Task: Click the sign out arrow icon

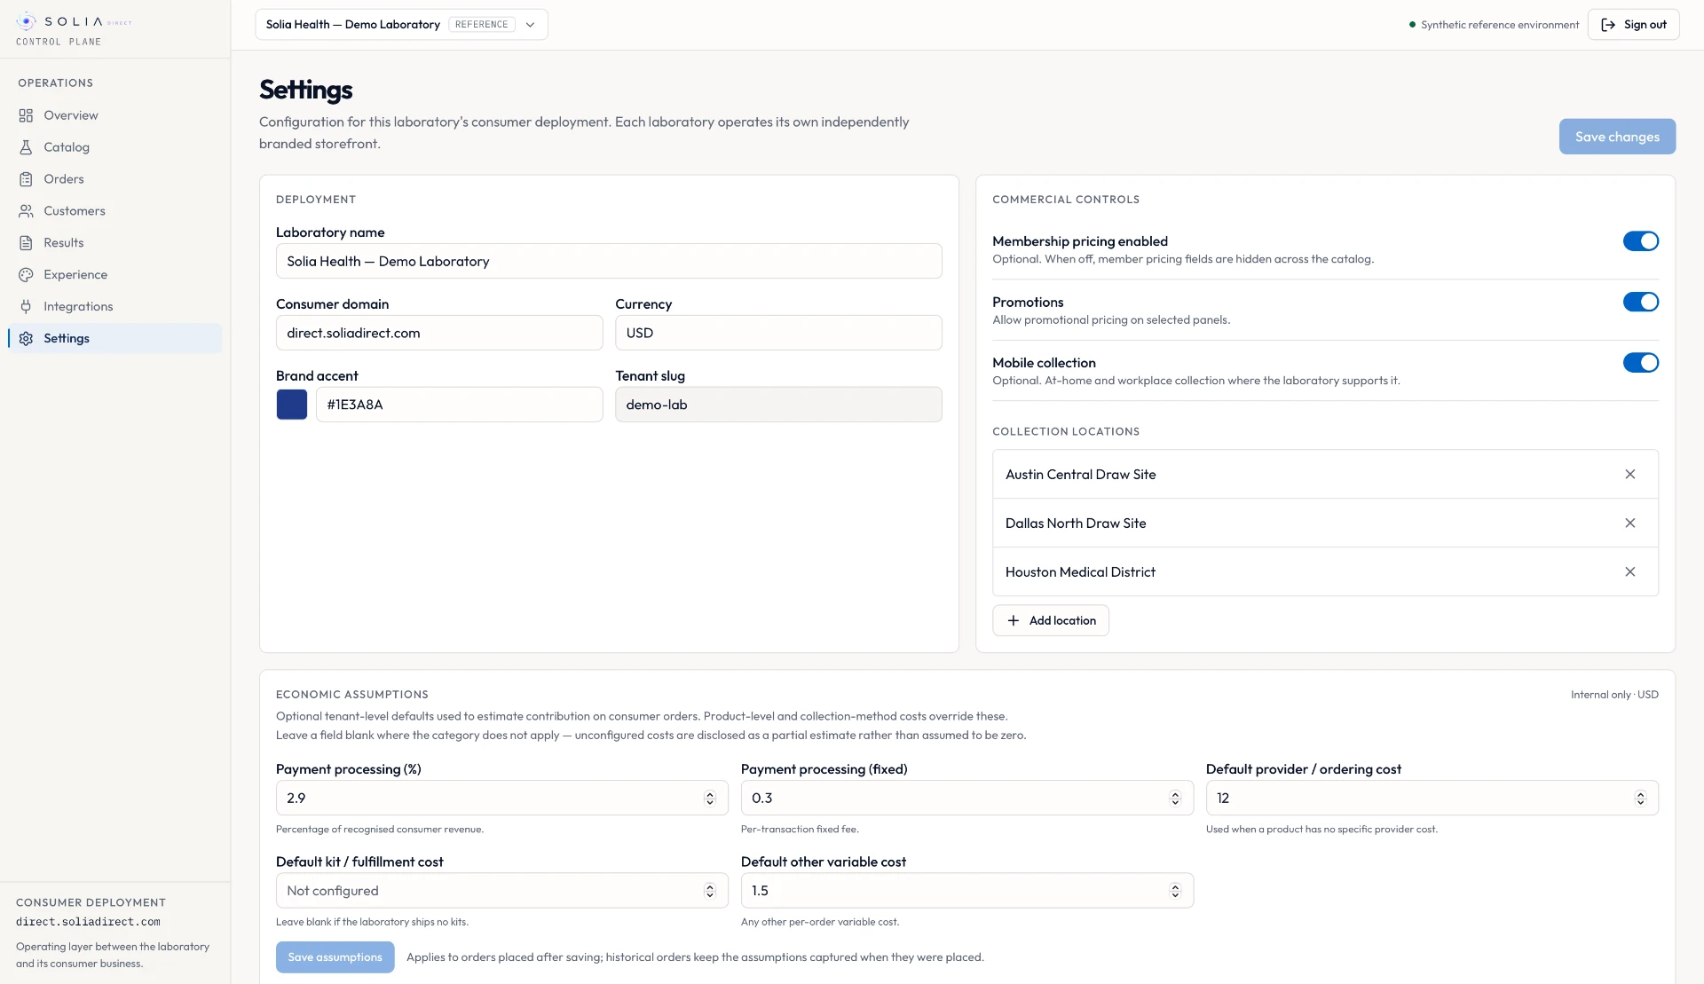Action: click(1608, 25)
